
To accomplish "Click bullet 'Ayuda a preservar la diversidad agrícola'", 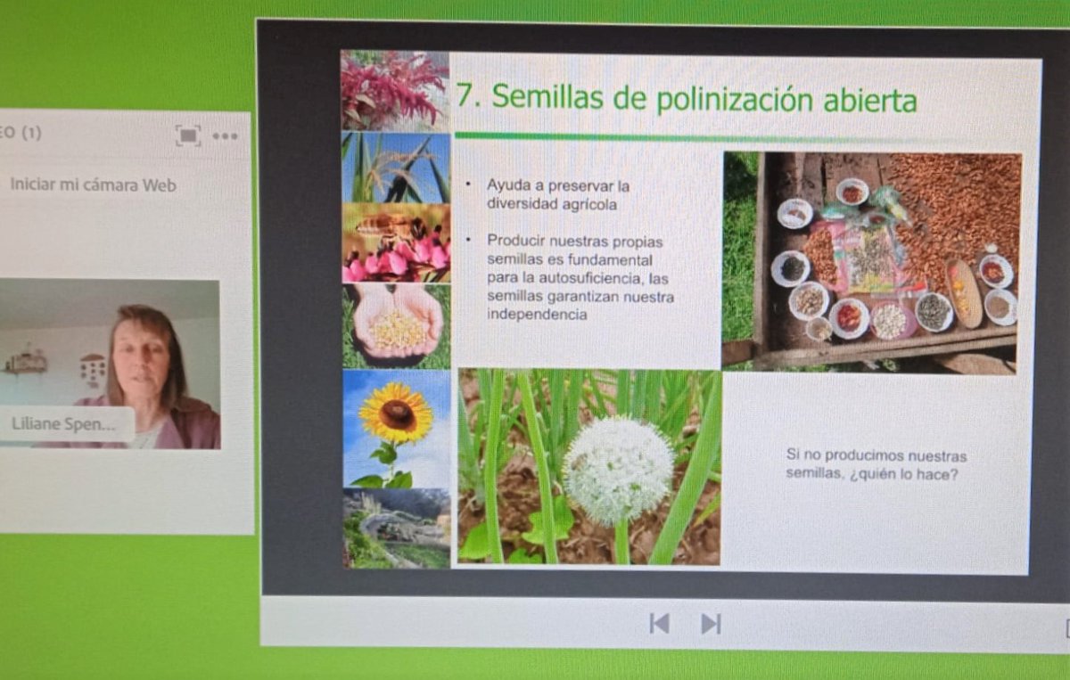I will click(x=557, y=194).
